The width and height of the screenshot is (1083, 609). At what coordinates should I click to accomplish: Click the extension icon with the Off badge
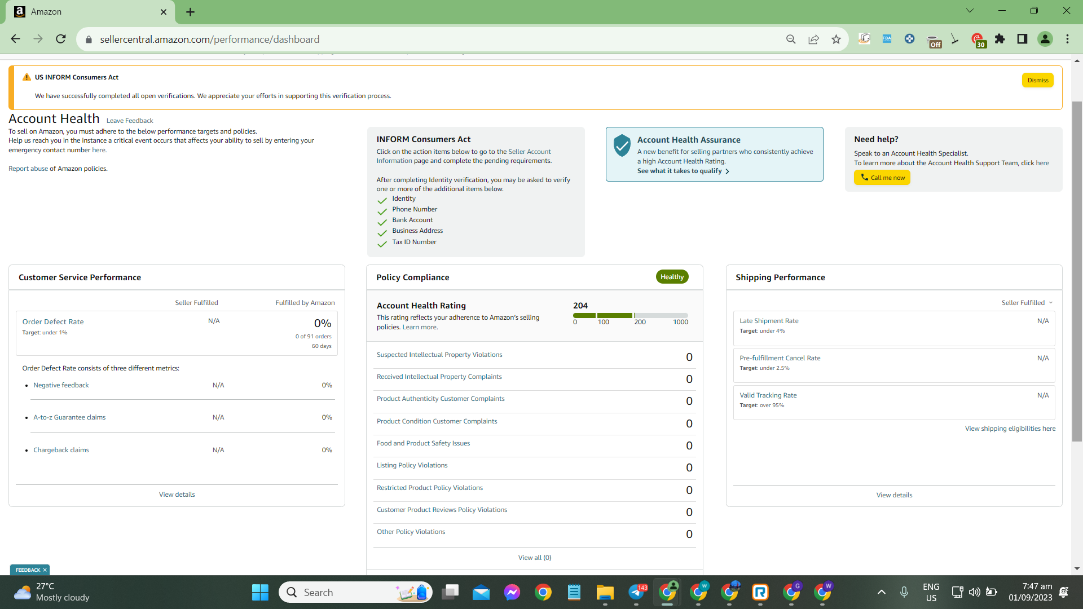934,41
